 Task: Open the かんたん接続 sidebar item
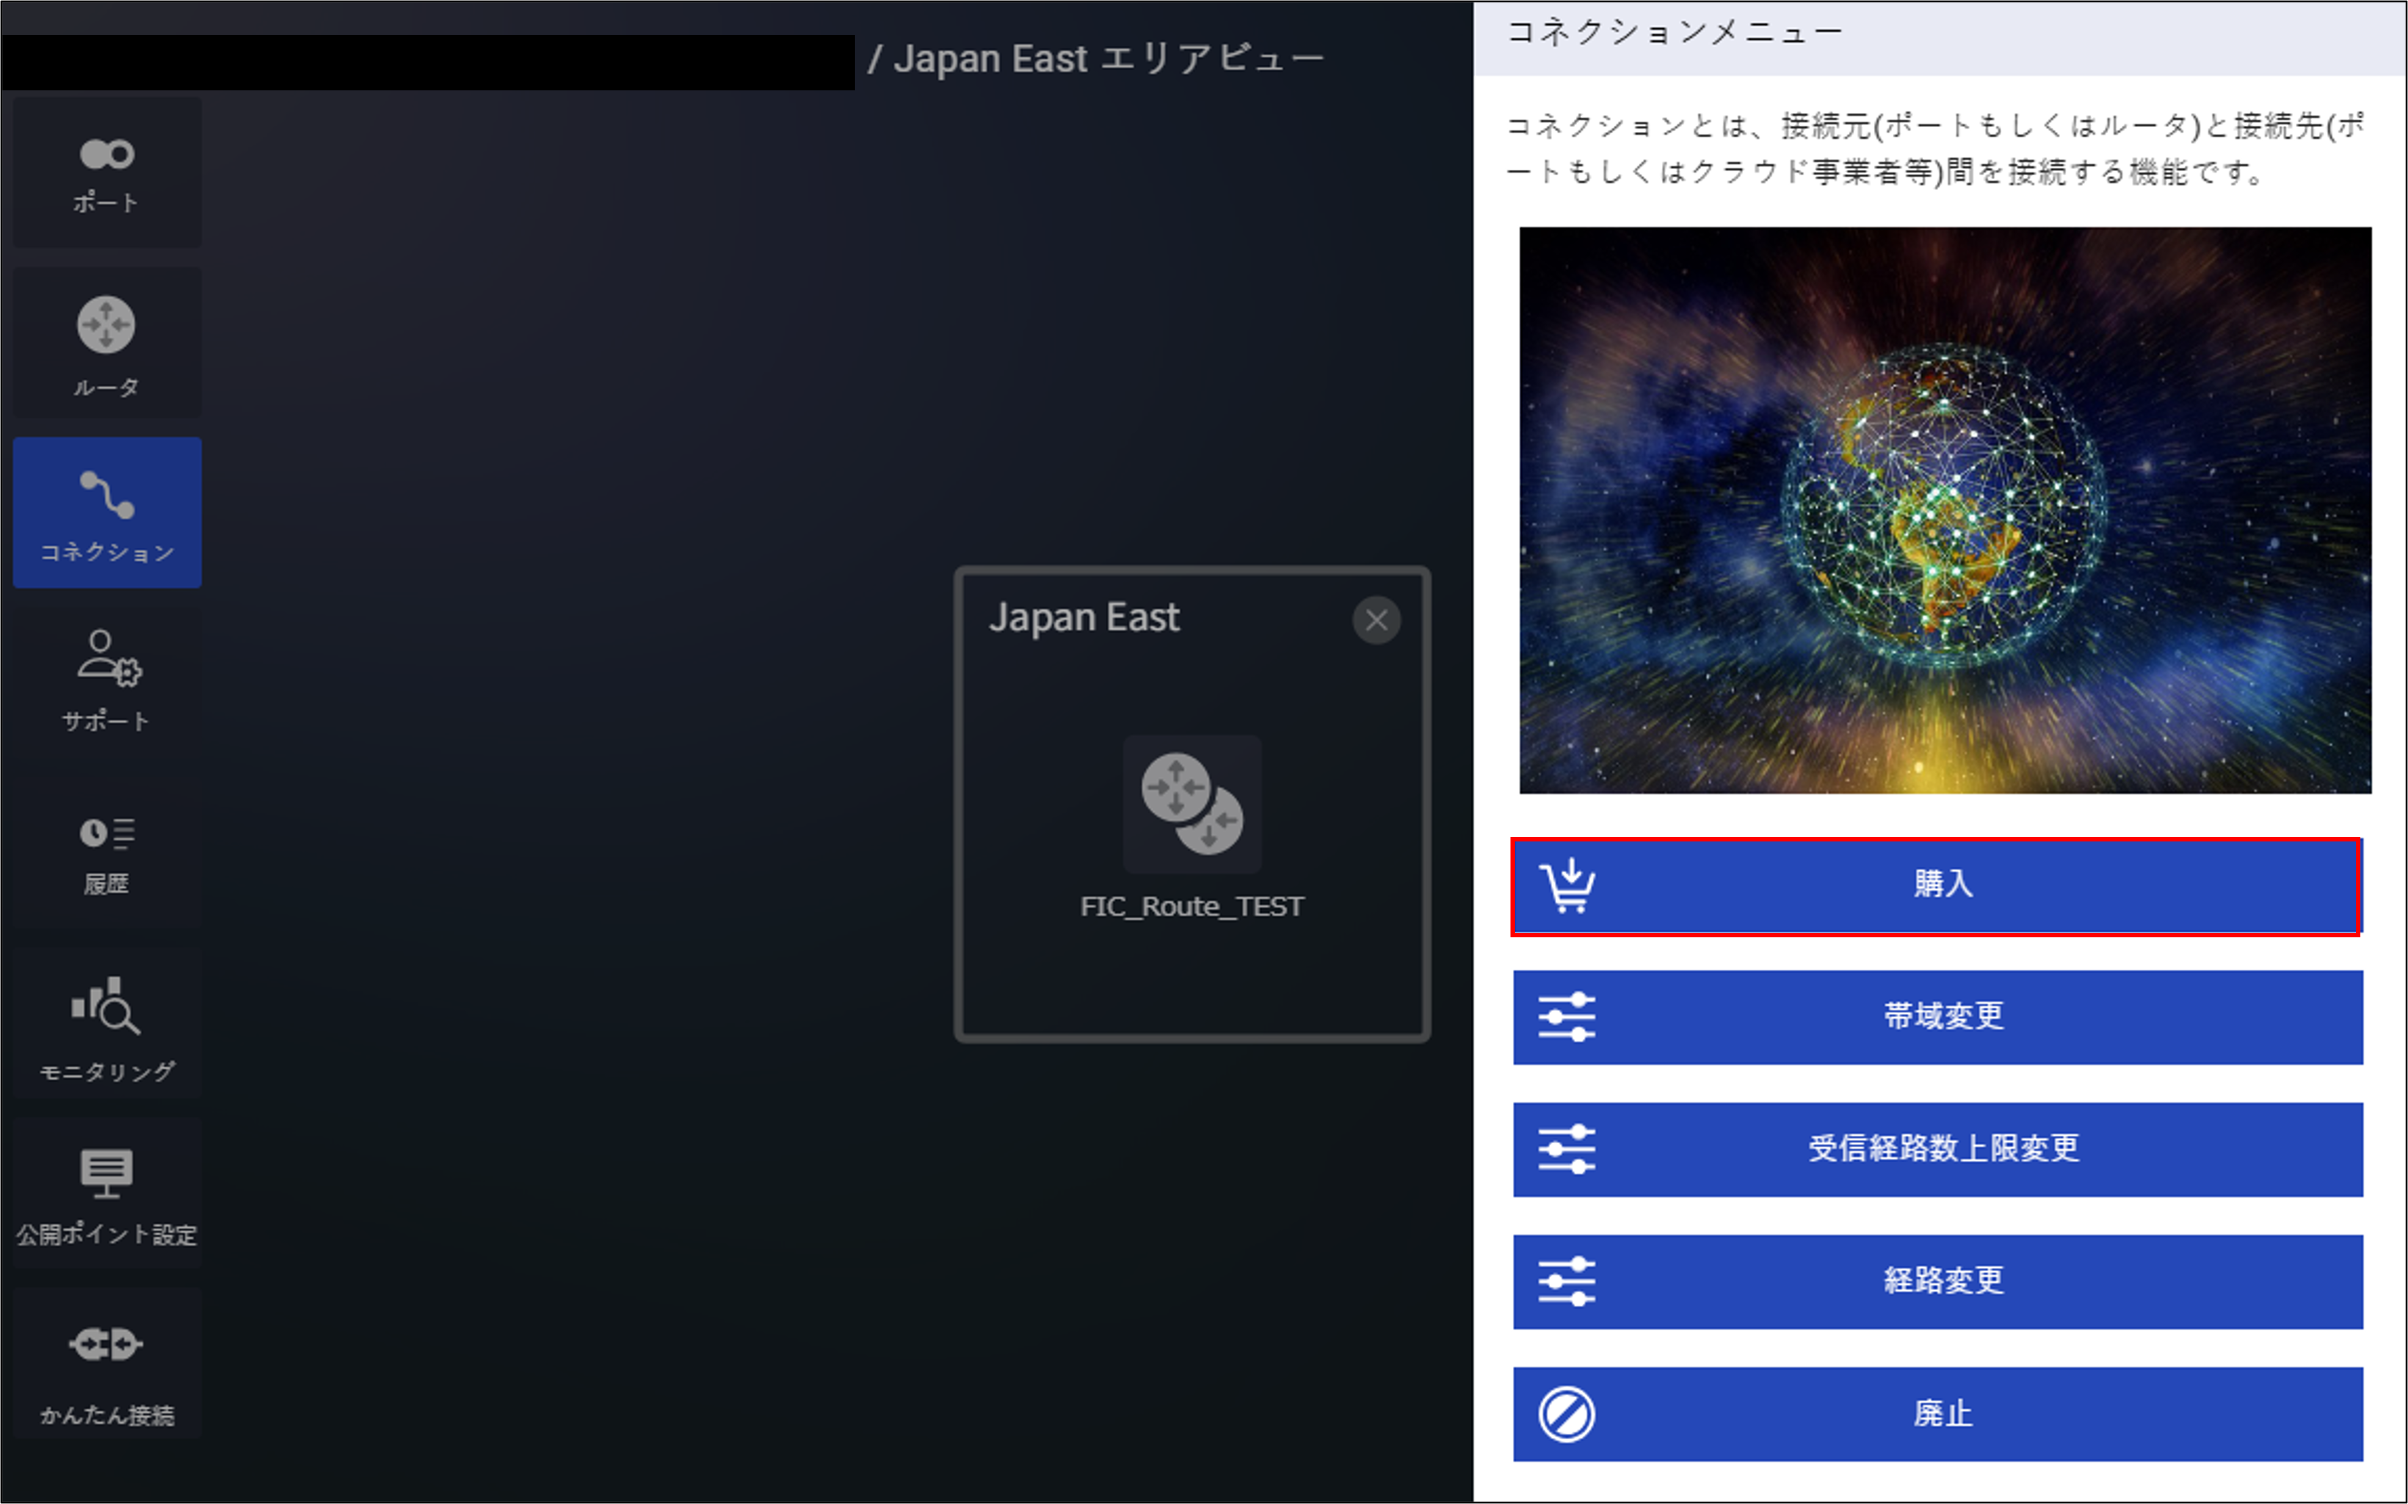tap(106, 1364)
